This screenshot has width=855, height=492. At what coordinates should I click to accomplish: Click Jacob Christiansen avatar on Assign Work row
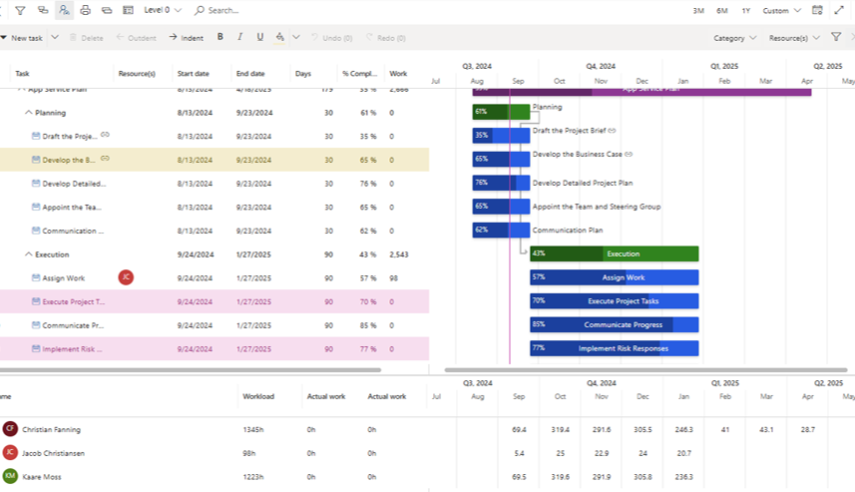pyautogui.click(x=126, y=277)
